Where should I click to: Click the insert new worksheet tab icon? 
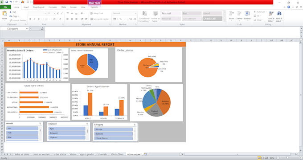(146, 154)
